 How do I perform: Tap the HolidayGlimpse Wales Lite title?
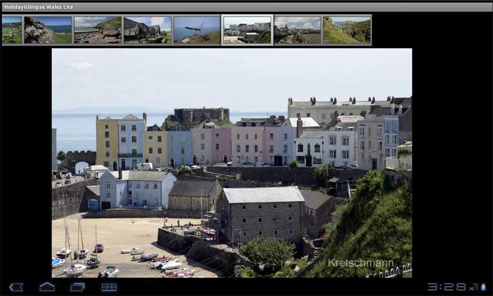(39, 7)
